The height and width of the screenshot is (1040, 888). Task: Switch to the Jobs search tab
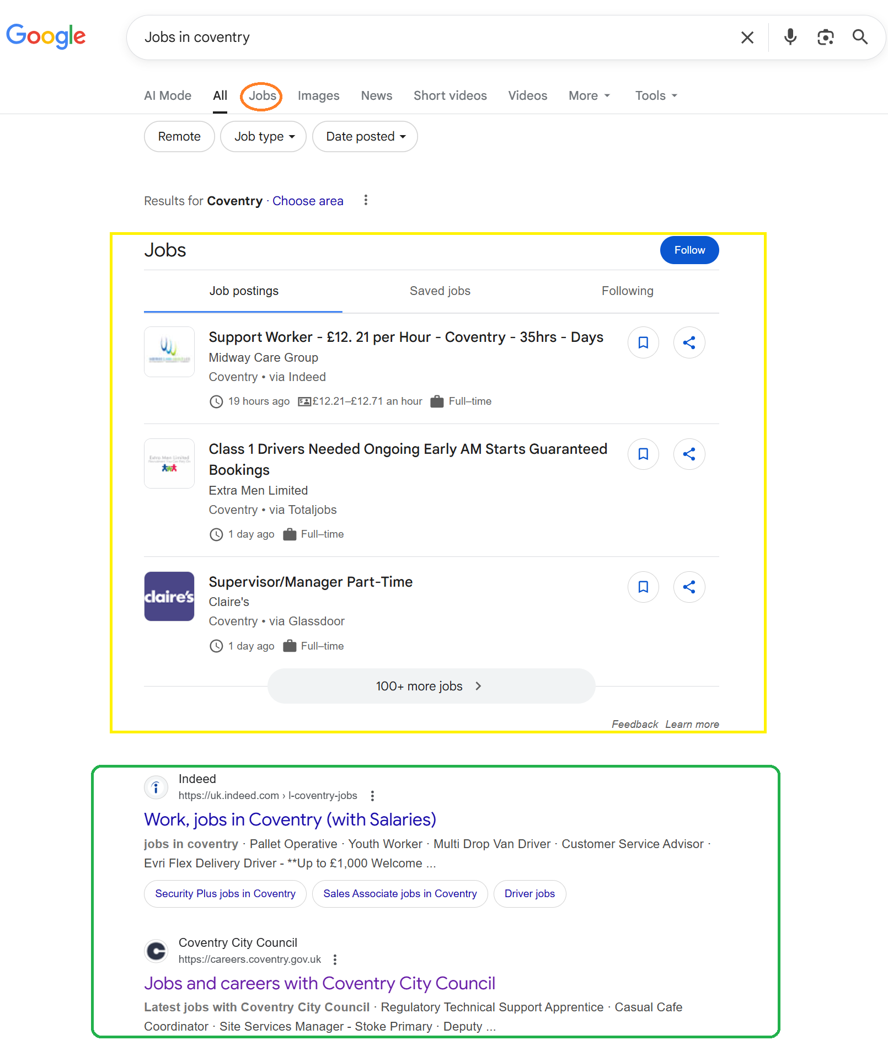point(263,95)
